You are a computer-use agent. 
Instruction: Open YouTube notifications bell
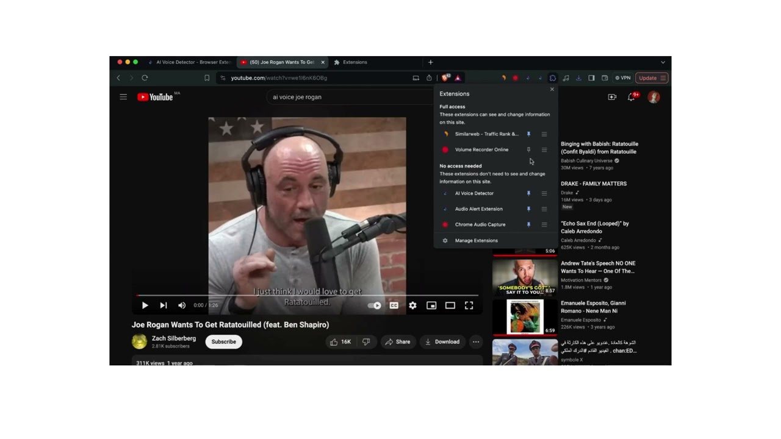point(632,97)
